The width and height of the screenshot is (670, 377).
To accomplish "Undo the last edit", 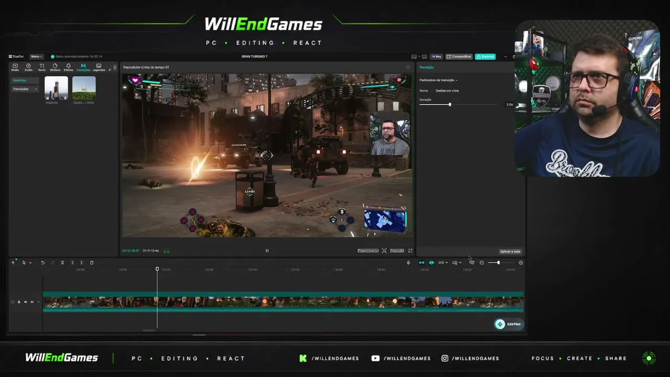I will pyautogui.click(x=43, y=262).
